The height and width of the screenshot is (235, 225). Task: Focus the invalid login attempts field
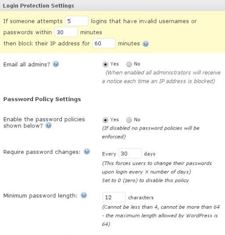[x=77, y=21]
